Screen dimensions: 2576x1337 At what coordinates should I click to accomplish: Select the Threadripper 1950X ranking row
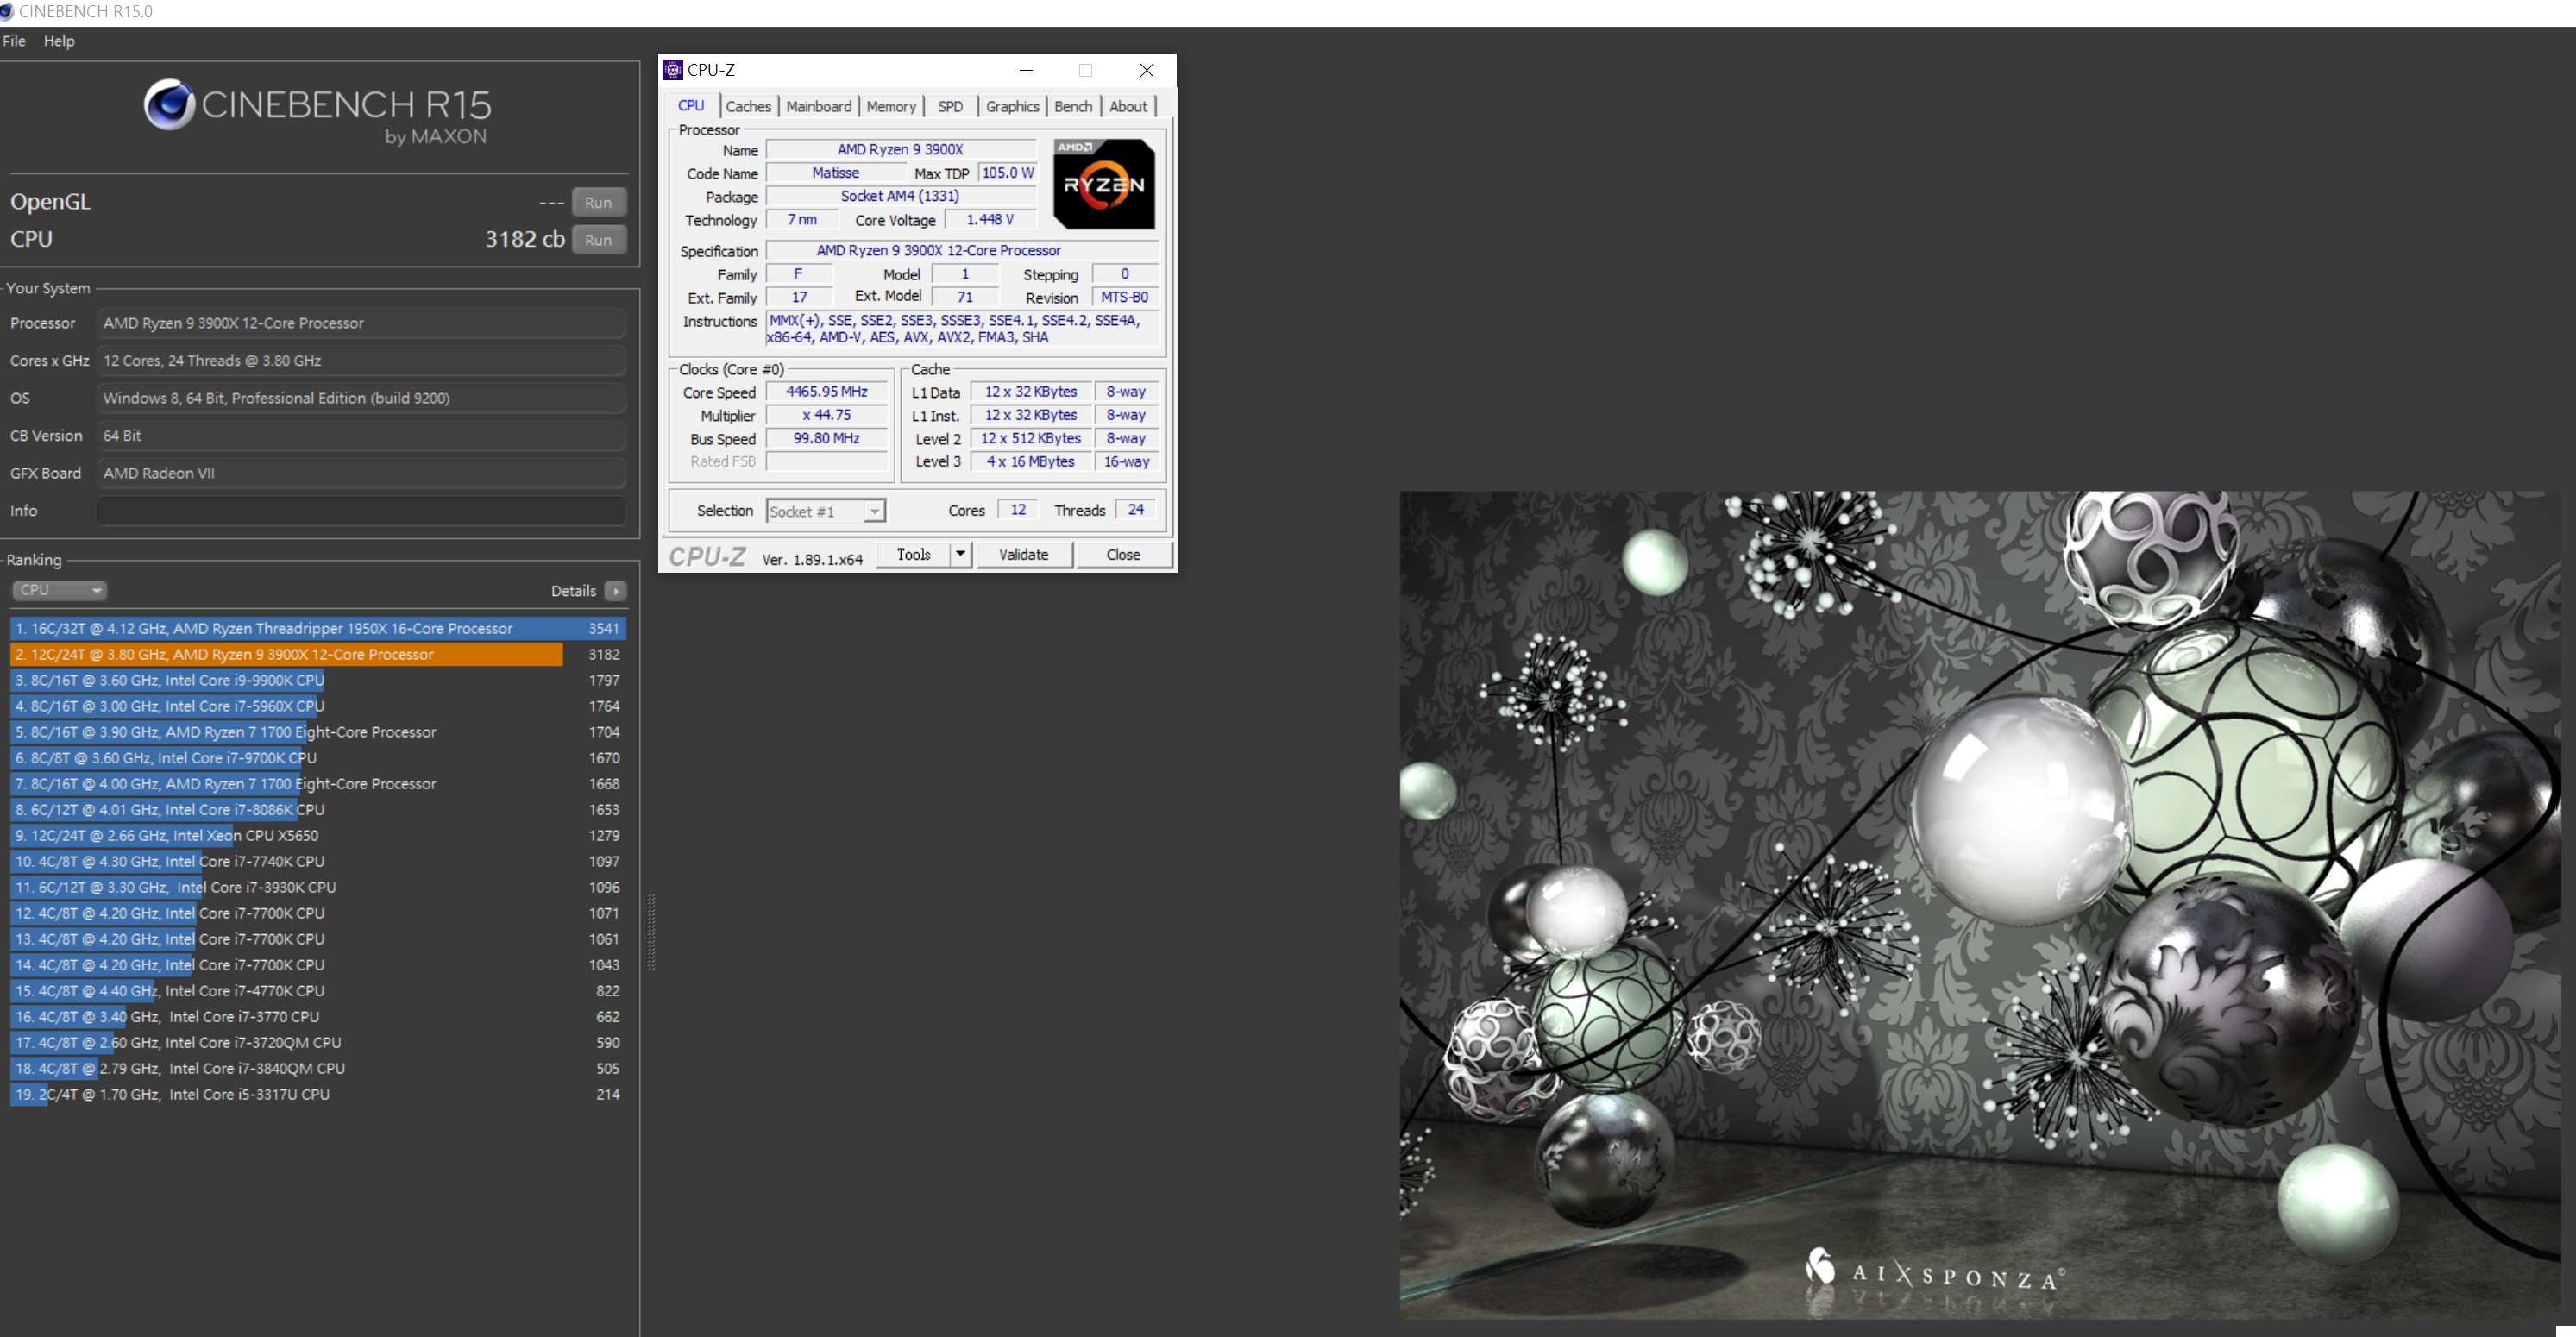tap(318, 628)
